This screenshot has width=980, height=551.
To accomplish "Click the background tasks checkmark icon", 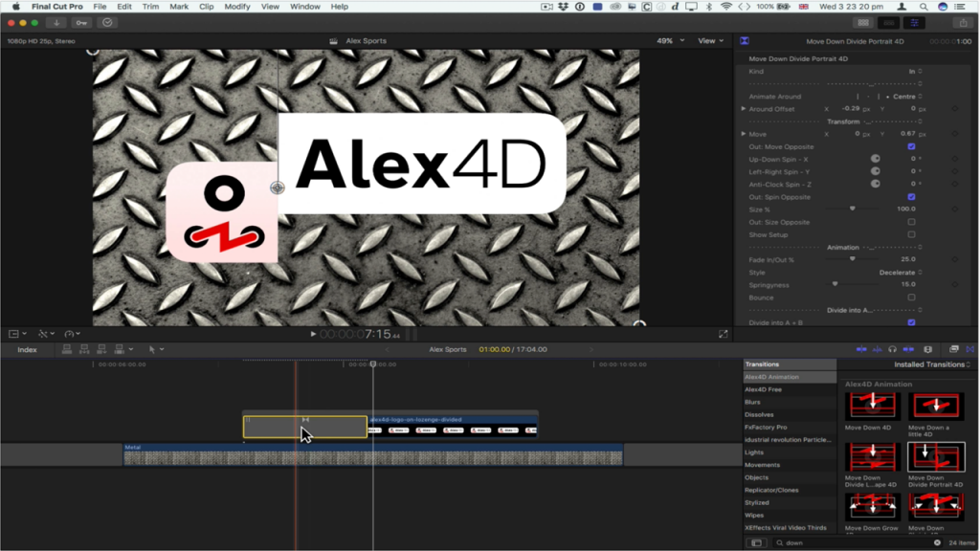I will 106,22.
